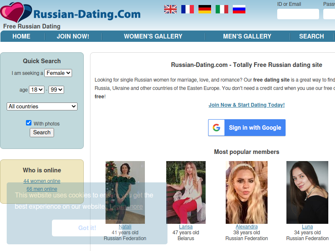
Task: Click the Free Russian Dating tagline
Action: (32, 26)
